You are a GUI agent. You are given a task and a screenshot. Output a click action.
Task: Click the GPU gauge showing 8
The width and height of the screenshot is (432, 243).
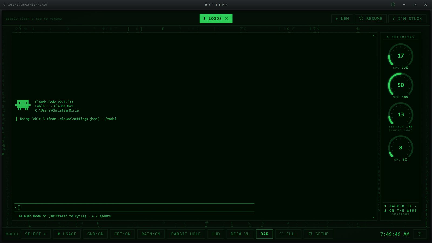(x=401, y=148)
